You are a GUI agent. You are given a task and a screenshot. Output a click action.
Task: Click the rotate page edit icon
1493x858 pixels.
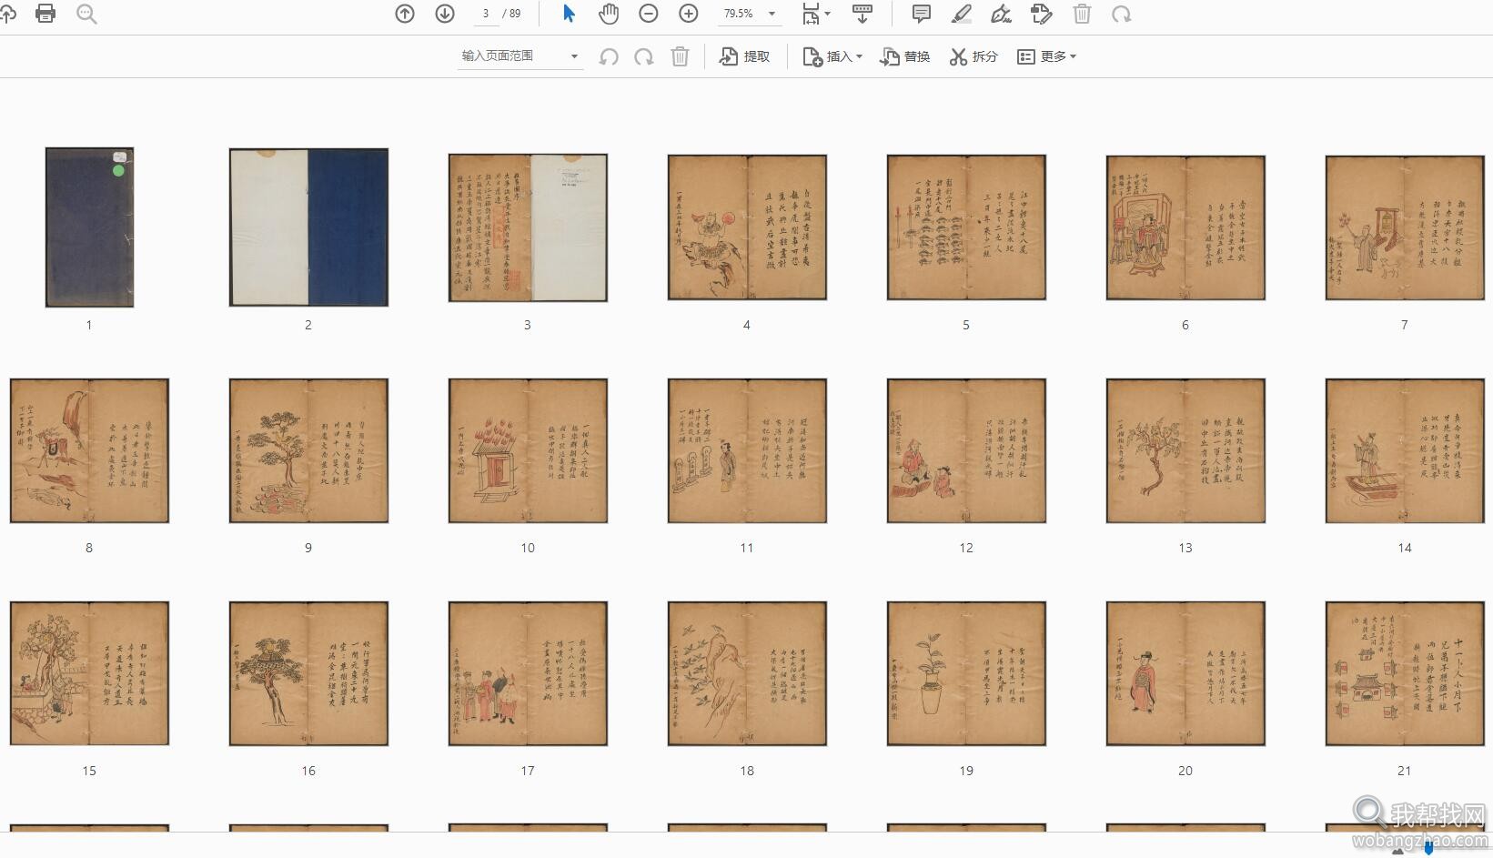[x=1042, y=14]
